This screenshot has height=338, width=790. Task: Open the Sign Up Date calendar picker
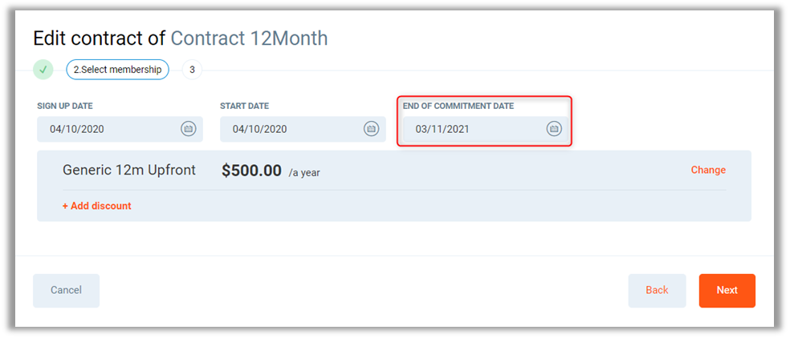click(x=188, y=129)
